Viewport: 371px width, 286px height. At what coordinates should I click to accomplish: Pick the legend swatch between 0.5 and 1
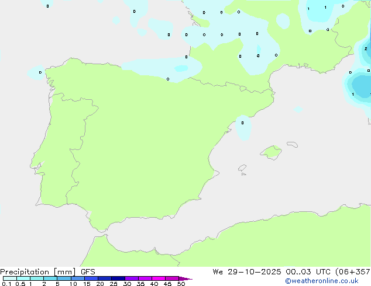pyautogui.click(x=23, y=278)
